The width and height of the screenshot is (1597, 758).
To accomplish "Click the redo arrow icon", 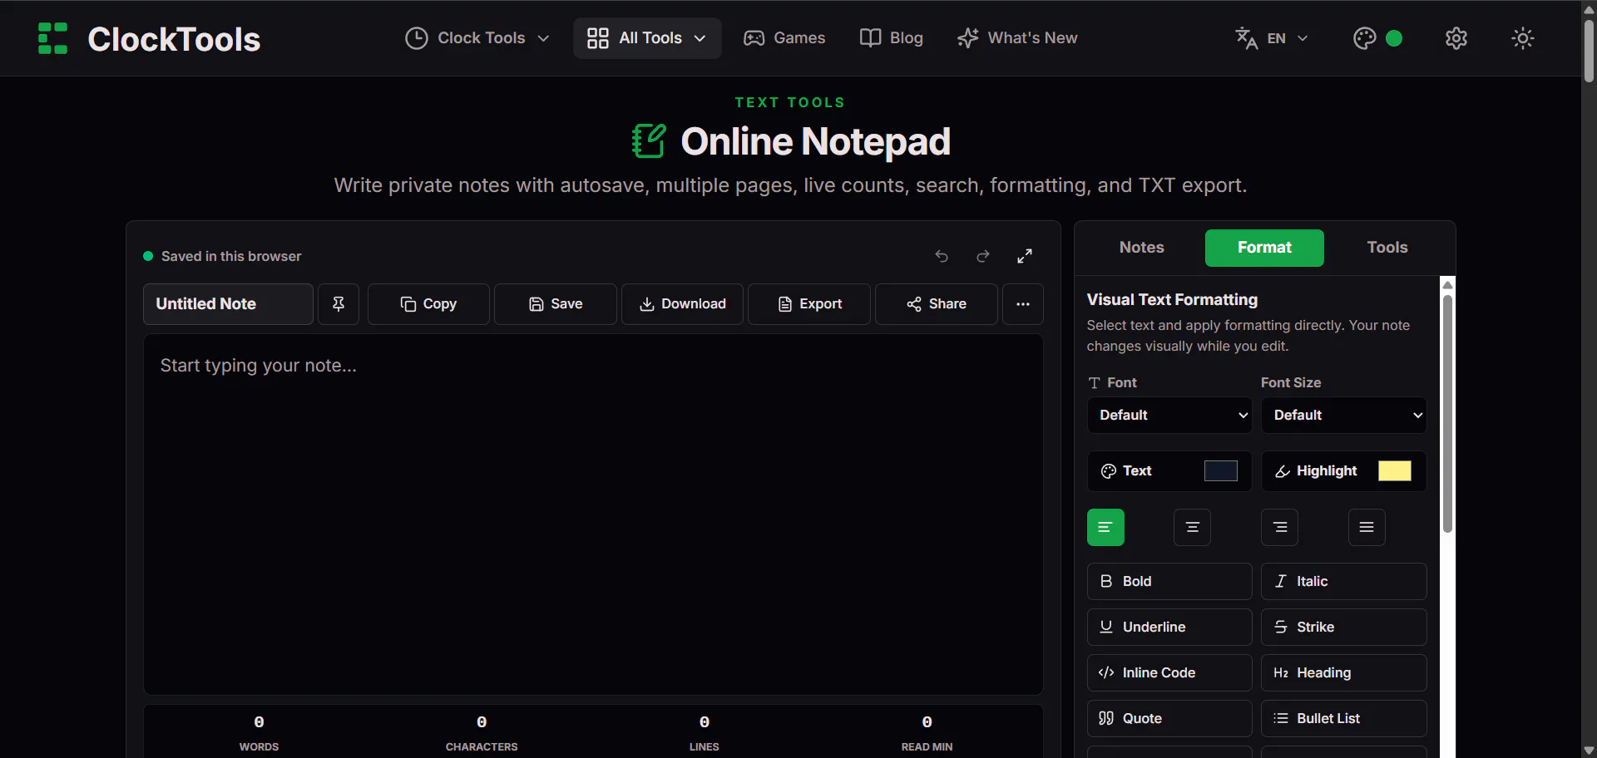I will click(983, 256).
